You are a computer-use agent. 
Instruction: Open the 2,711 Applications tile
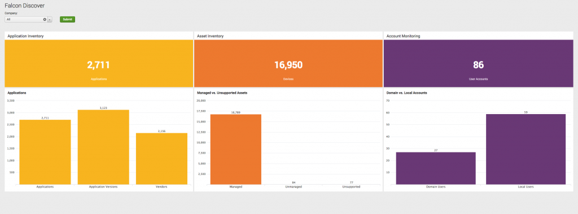click(99, 63)
